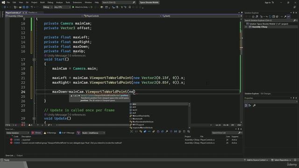Open the Debug menu
299x168 pixels.
pos(50,2)
